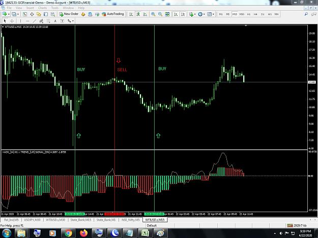Expand Profiles dropdown arrow
318x238 pixels.
pos(18,14)
